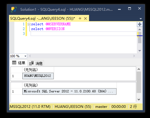Collapse the code outline block at line 1

(x=29, y=24)
